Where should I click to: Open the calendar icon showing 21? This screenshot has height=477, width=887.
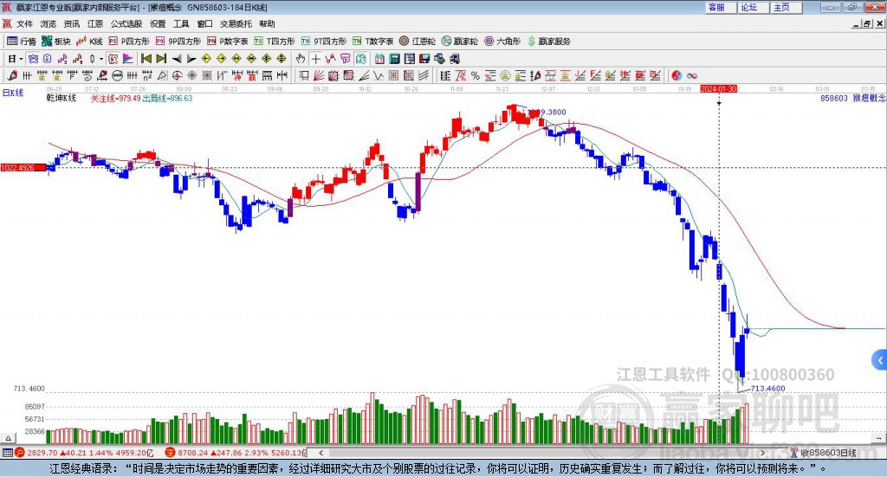(379, 59)
